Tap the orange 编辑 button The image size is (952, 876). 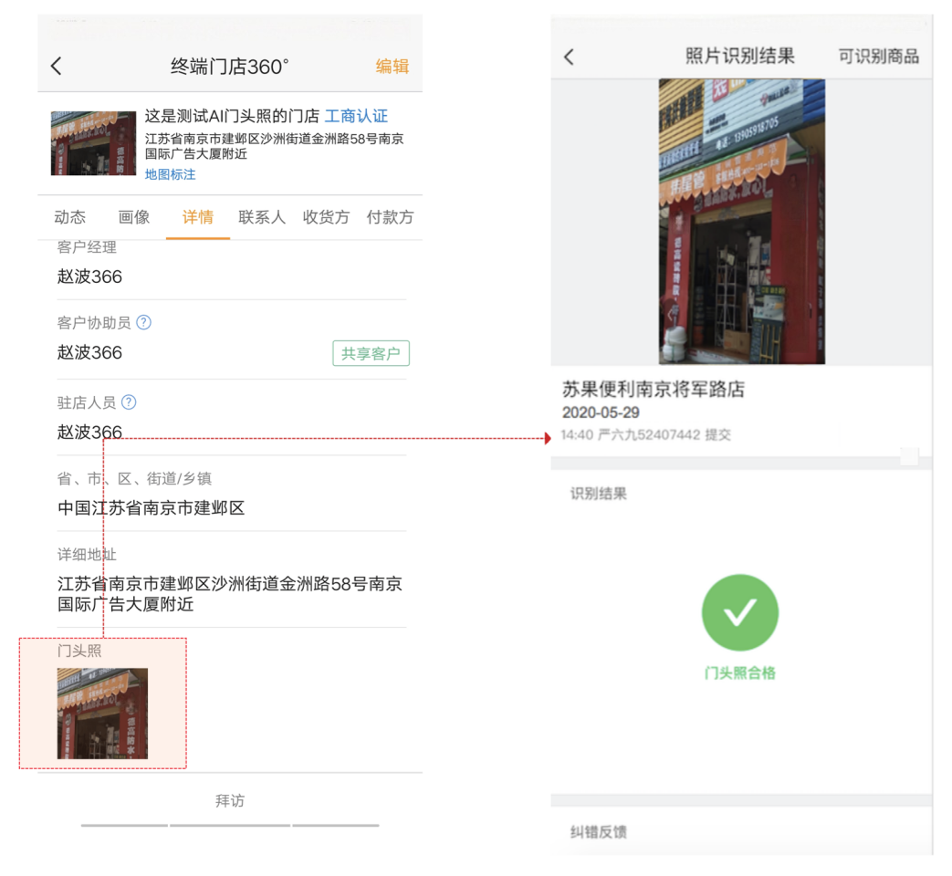tap(391, 67)
